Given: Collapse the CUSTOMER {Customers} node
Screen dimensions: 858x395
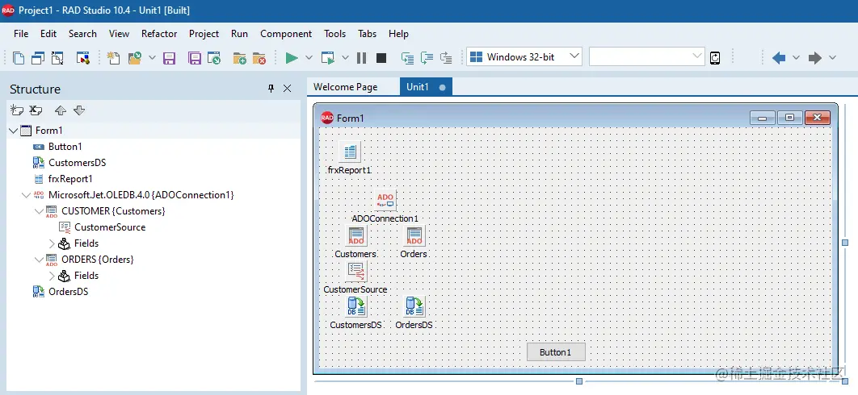Looking at the screenshot, I should tap(40, 211).
